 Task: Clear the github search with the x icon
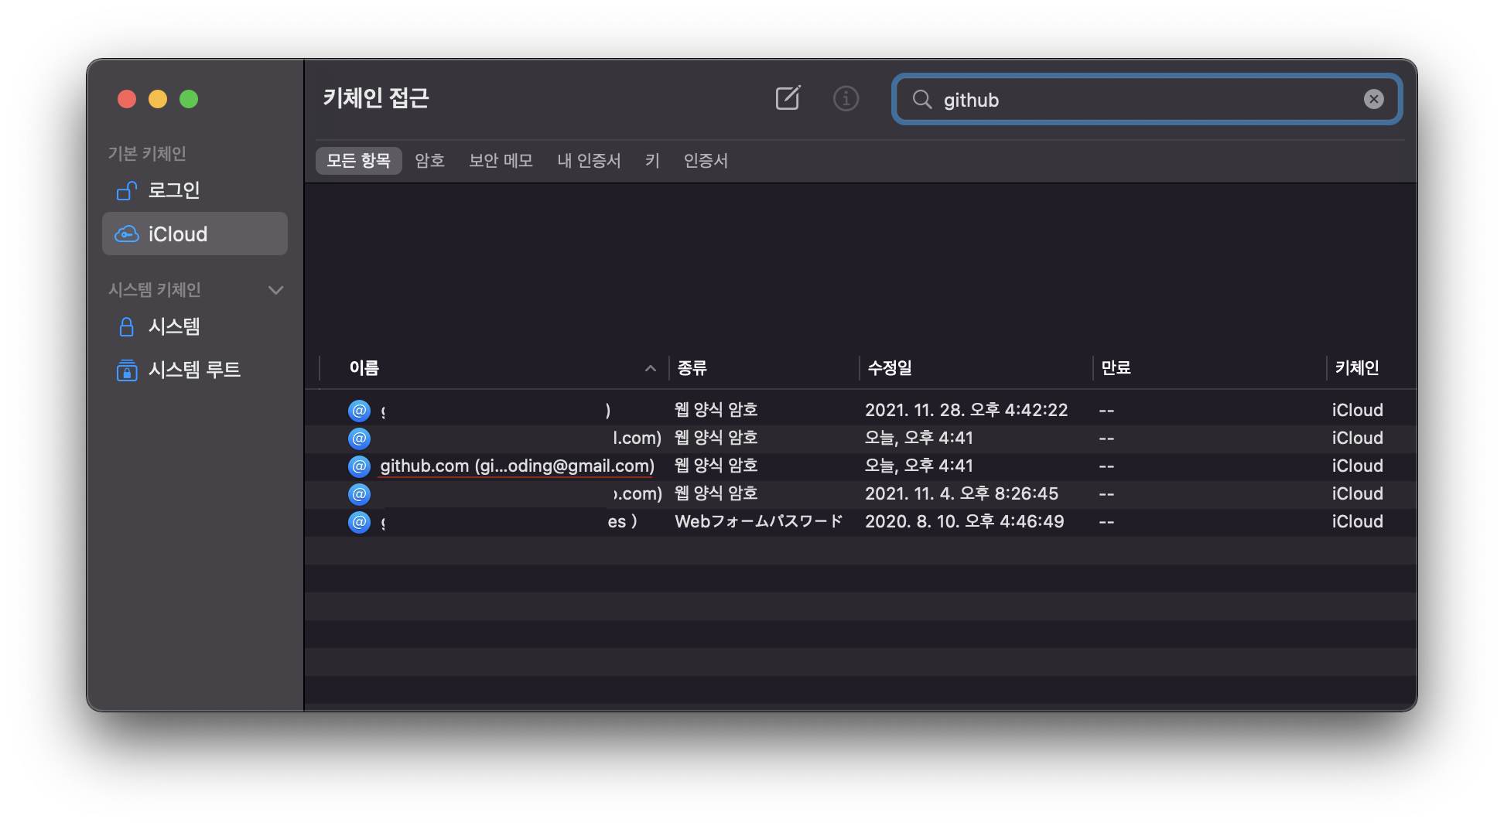click(x=1373, y=99)
